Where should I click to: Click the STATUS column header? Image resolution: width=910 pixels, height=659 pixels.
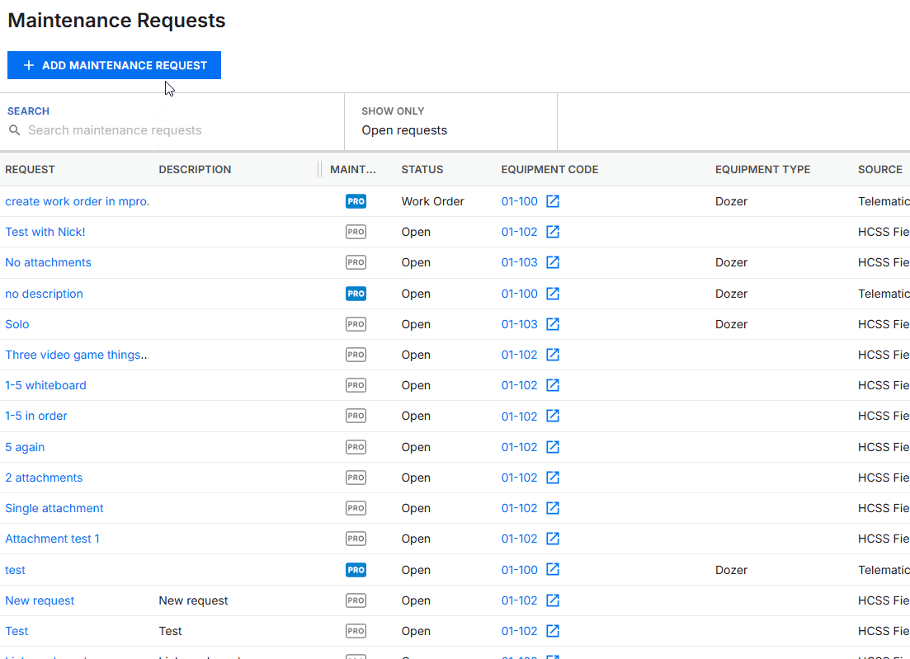[x=422, y=169]
